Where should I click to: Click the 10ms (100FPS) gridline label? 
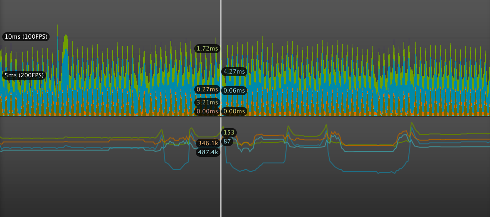click(x=26, y=37)
